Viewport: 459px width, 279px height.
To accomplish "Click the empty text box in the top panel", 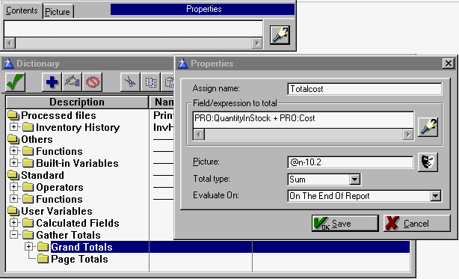I will (133, 28).
